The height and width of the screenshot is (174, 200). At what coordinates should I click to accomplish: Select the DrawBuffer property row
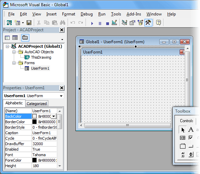(31, 144)
